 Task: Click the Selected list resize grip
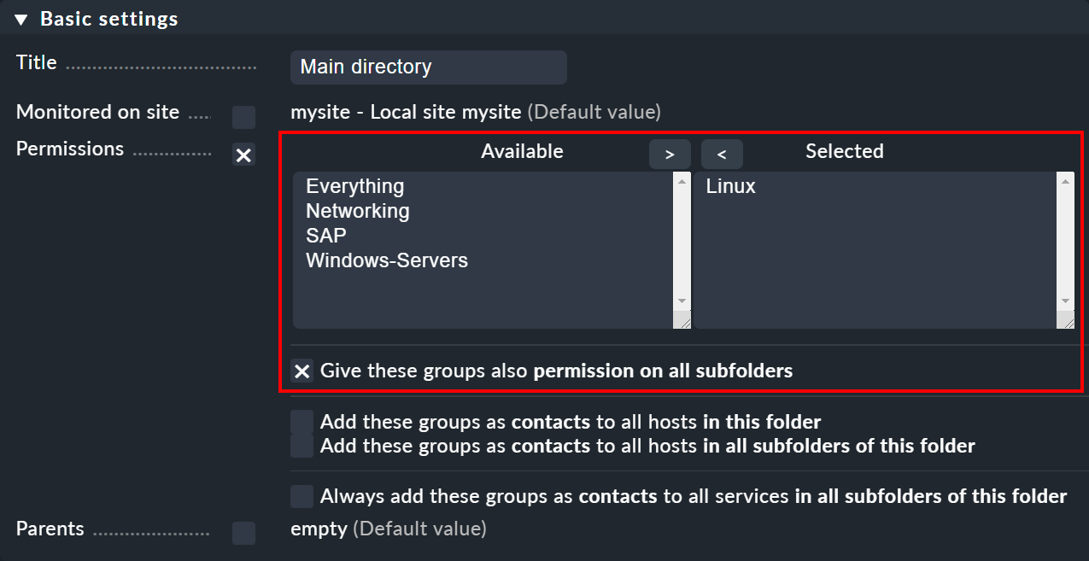(x=1065, y=320)
